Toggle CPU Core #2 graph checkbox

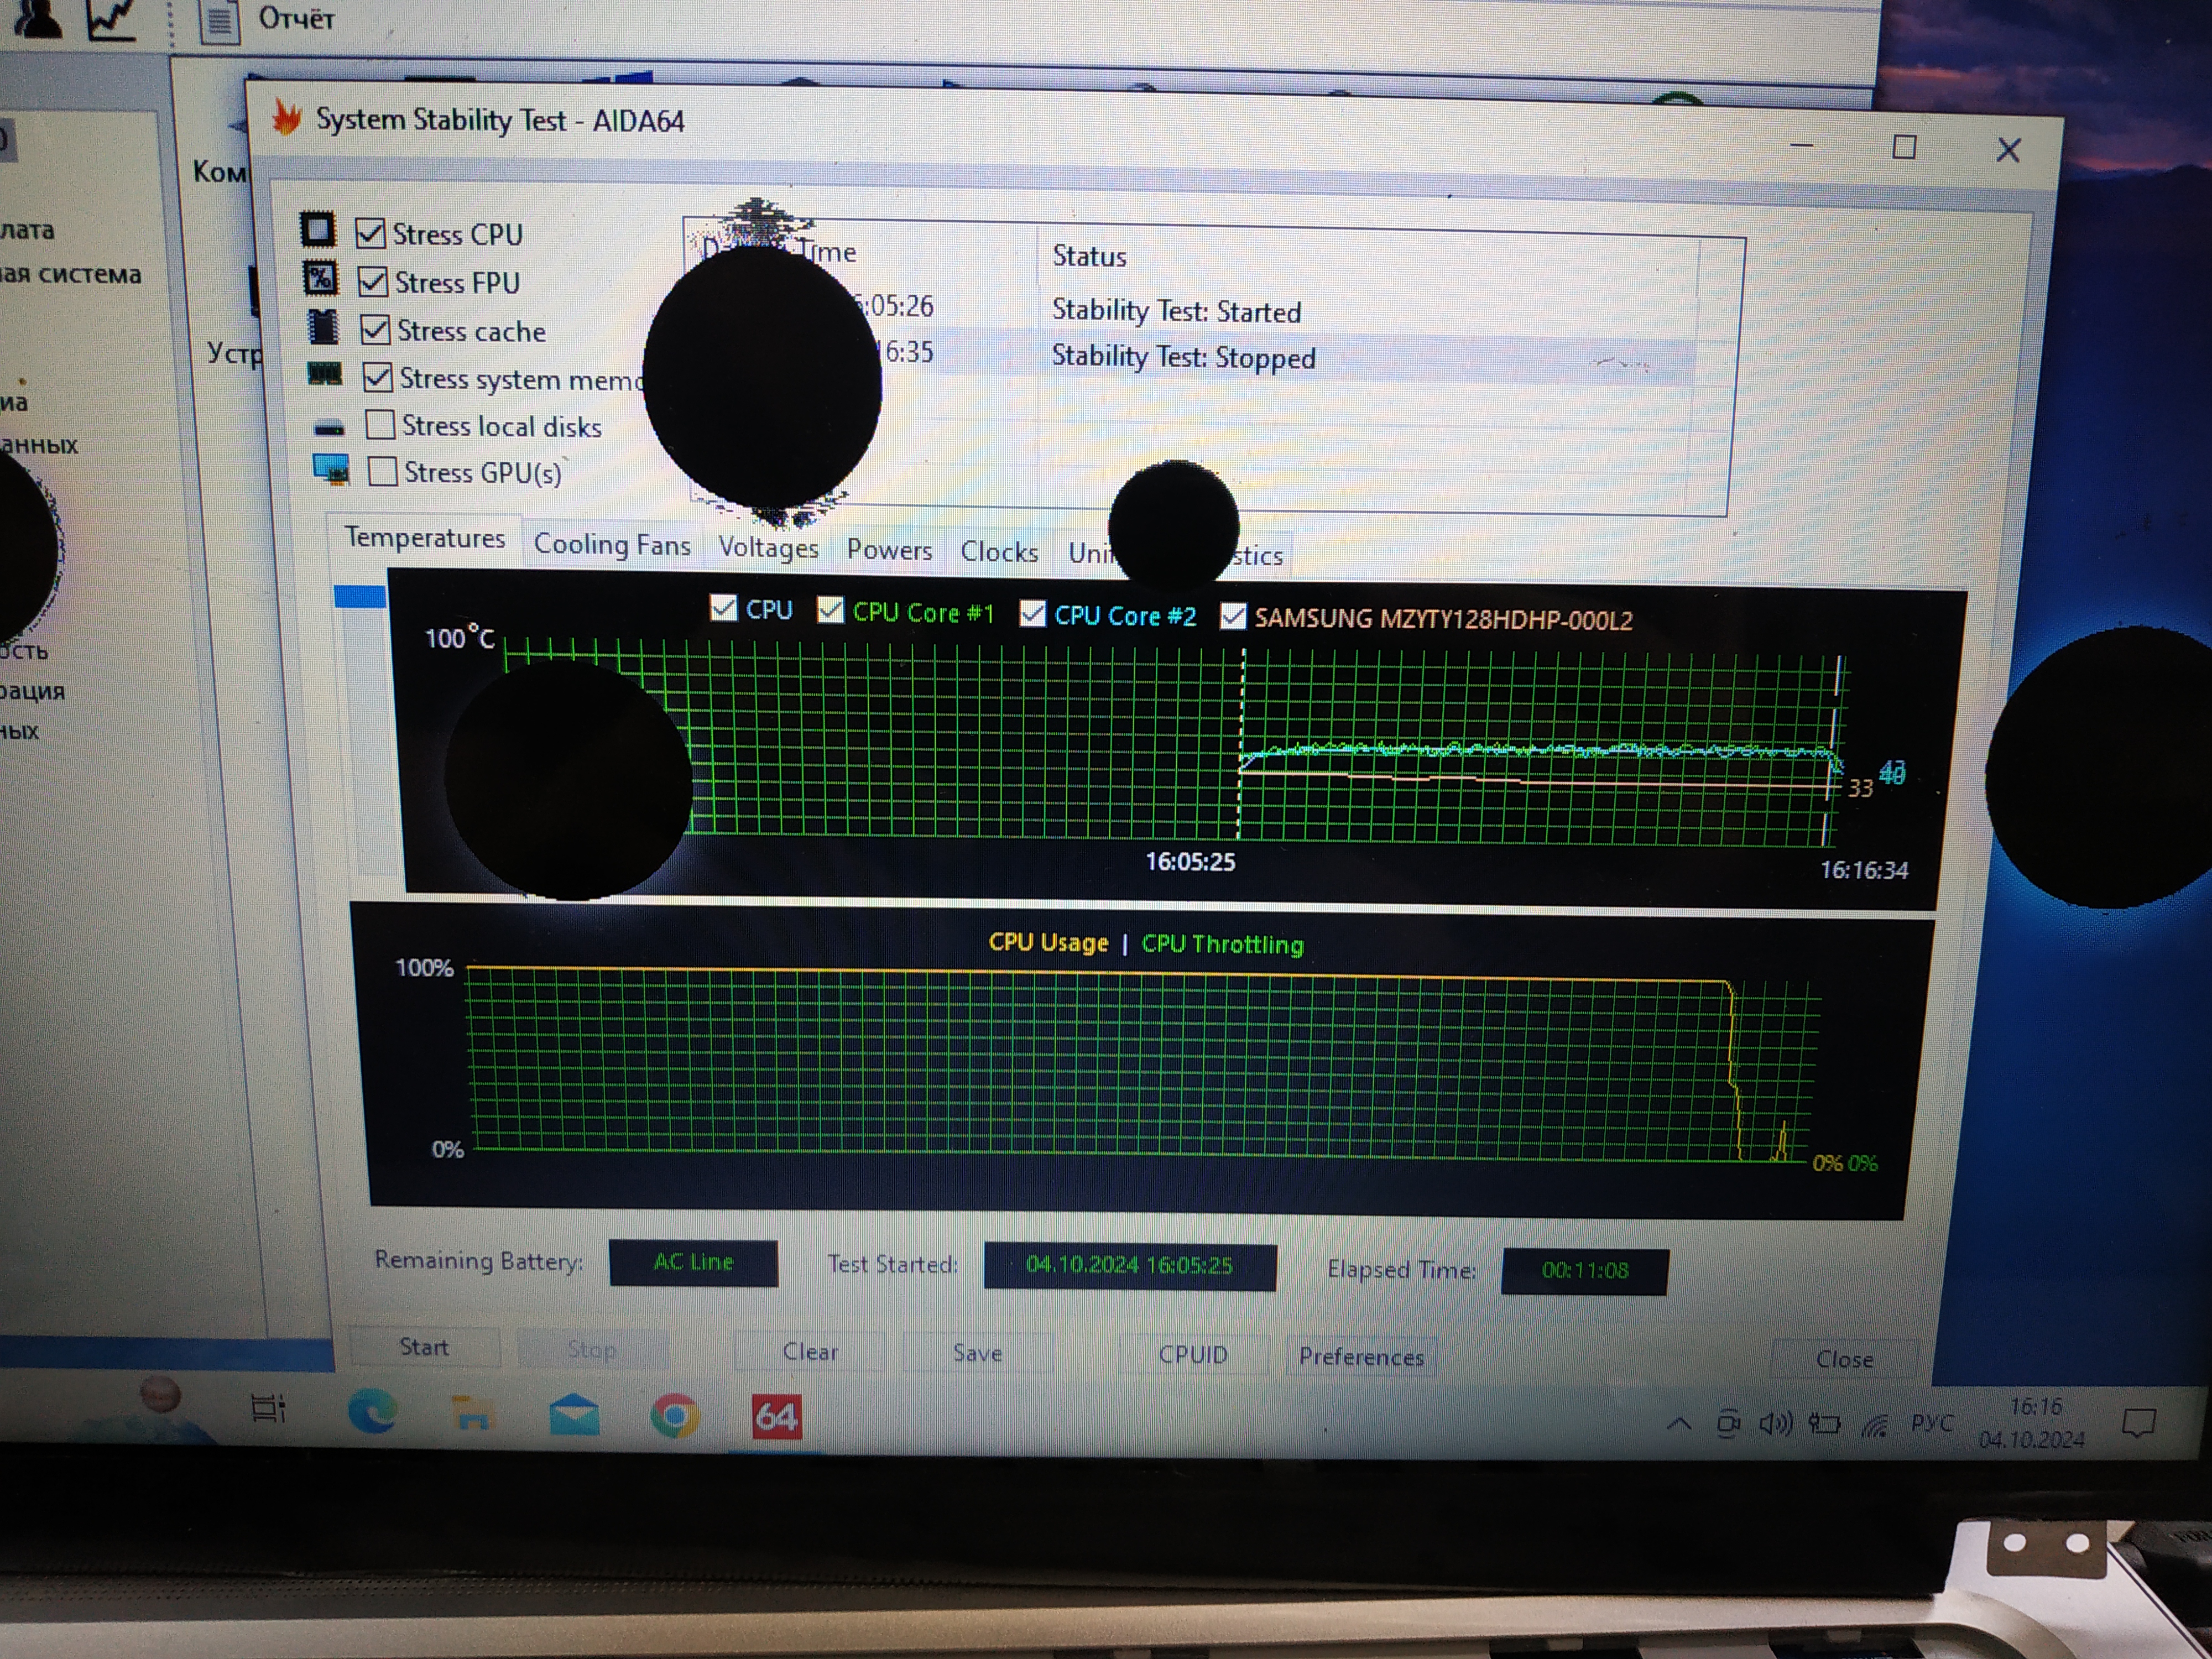click(1032, 613)
